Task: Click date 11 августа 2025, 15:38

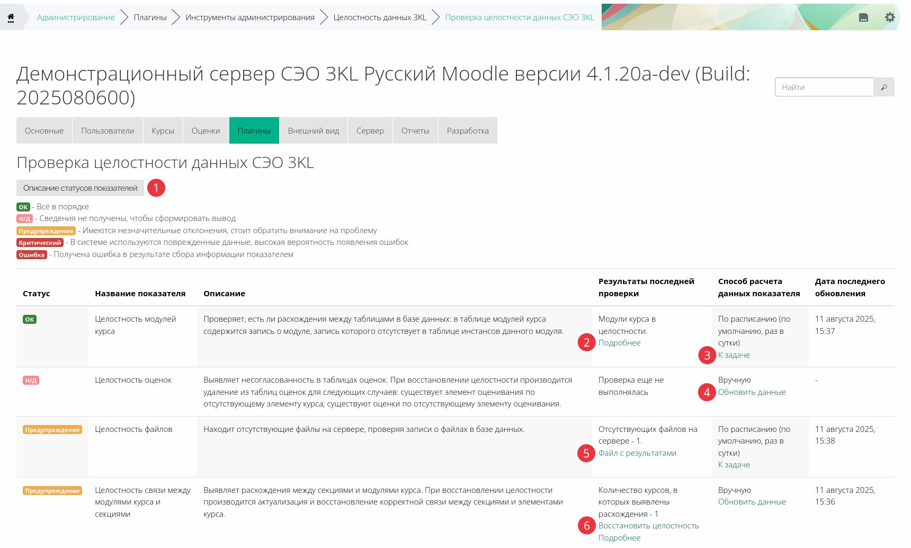Action: tap(845, 435)
